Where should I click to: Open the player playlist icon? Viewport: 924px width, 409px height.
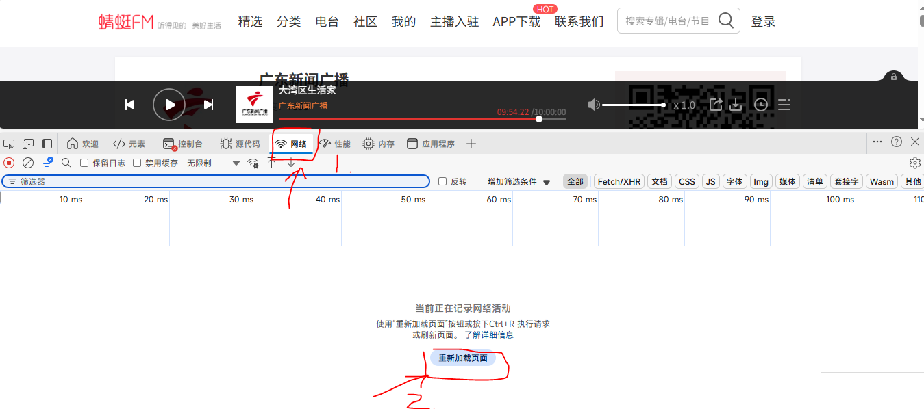784,105
